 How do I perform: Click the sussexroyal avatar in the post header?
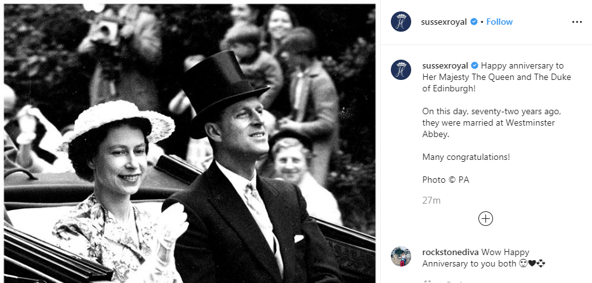(401, 22)
